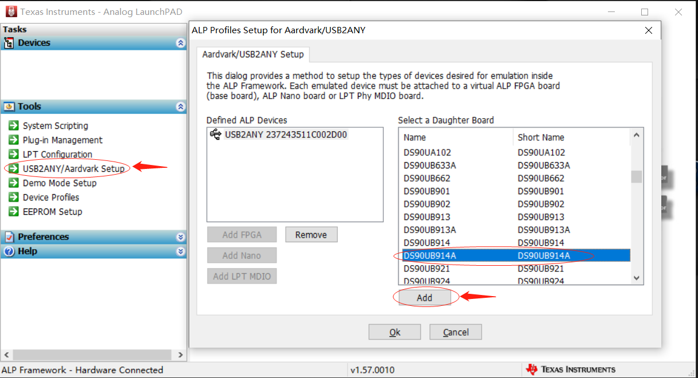Click the daughter board list scrollbar thumb
The height and width of the screenshot is (378, 698).
coord(637,177)
